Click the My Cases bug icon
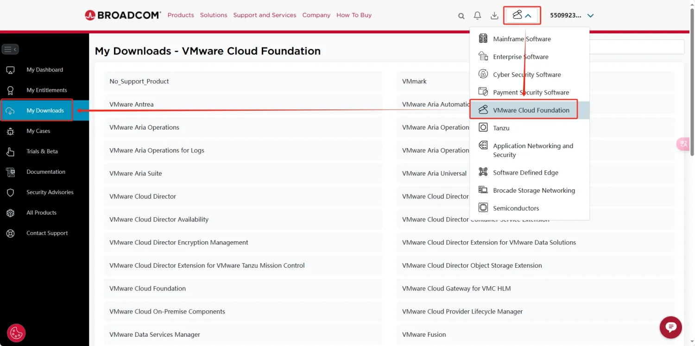This screenshot has height=346, width=695. pos(10,131)
